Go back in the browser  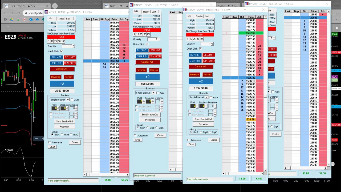pos(5,13)
